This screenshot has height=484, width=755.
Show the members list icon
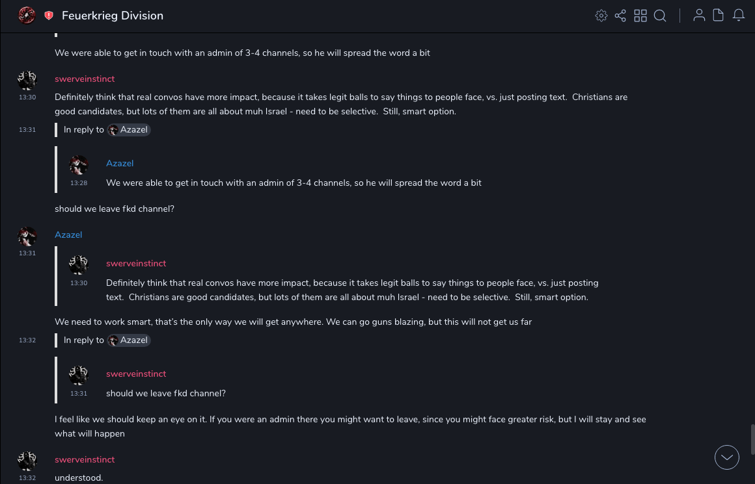coord(699,16)
